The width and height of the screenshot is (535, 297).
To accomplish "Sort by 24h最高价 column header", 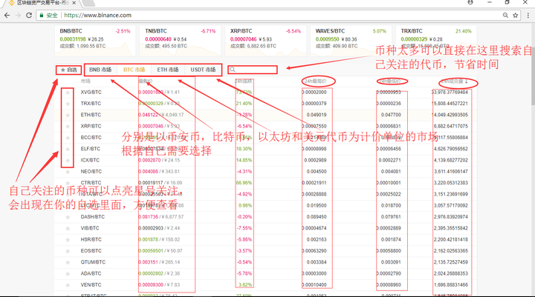I will point(315,81).
